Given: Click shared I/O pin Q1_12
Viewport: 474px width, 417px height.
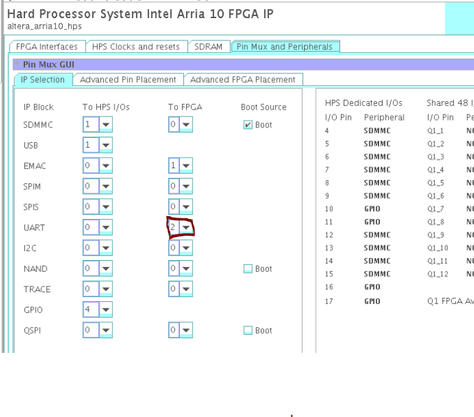Looking at the screenshot, I should [438, 274].
